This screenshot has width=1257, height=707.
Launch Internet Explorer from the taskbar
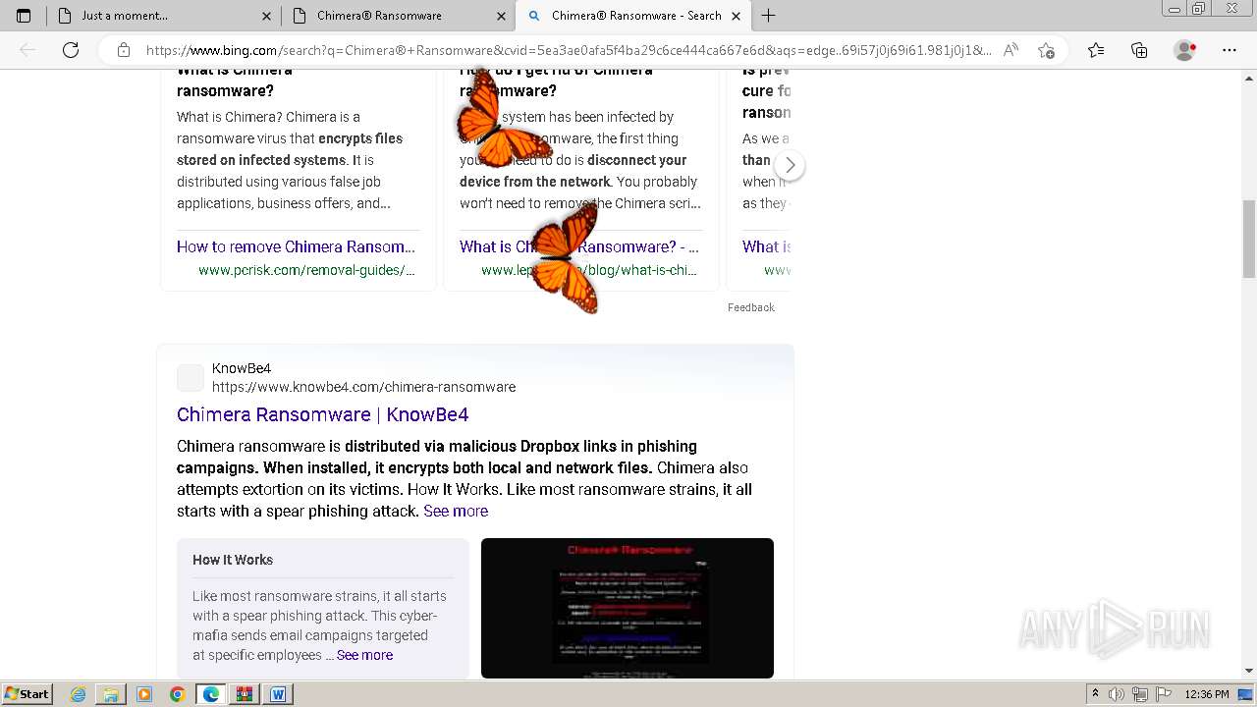point(78,694)
